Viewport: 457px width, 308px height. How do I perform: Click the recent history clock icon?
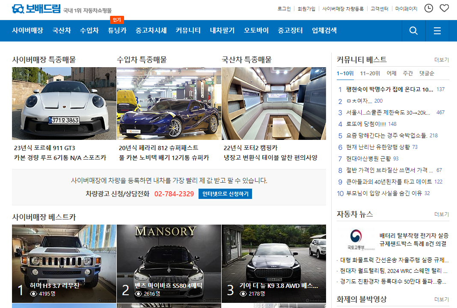click(x=428, y=8)
